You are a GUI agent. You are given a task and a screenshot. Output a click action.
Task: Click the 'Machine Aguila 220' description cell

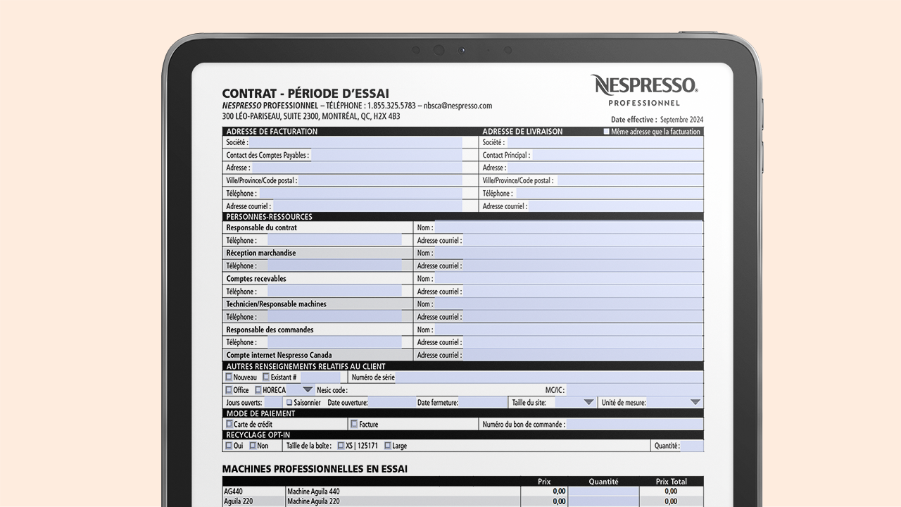pyautogui.click(x=403, y=501)
